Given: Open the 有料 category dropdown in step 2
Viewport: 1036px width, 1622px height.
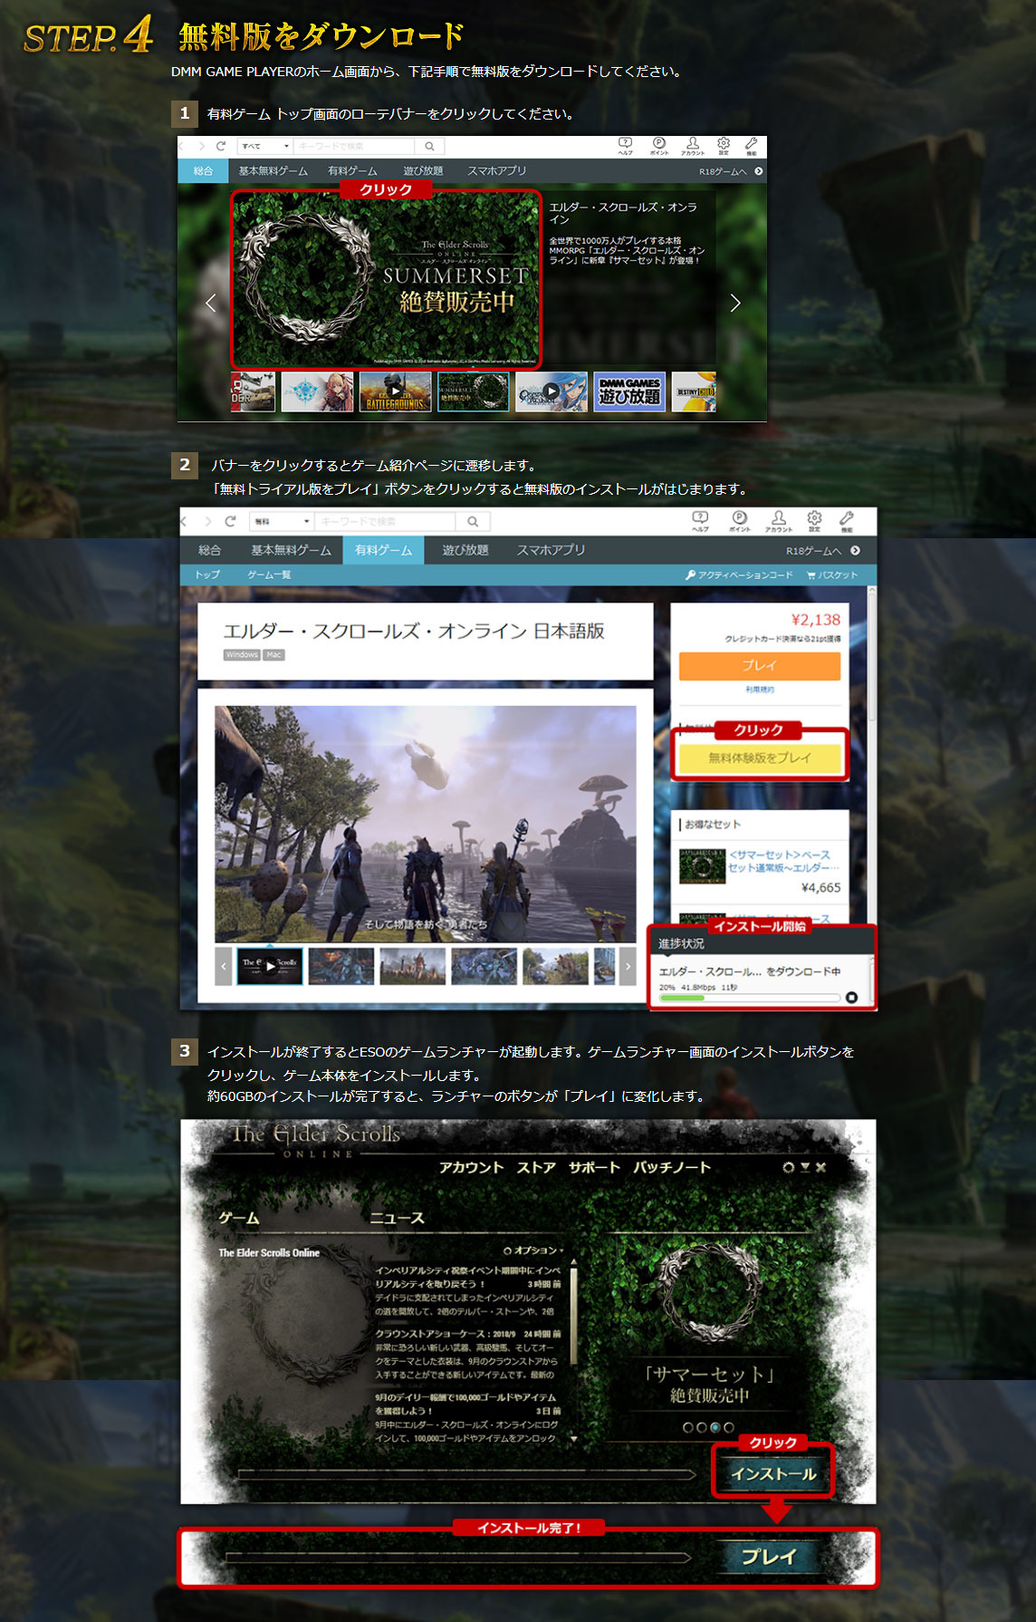Looking at the screenshot, I should click(282, 521).
